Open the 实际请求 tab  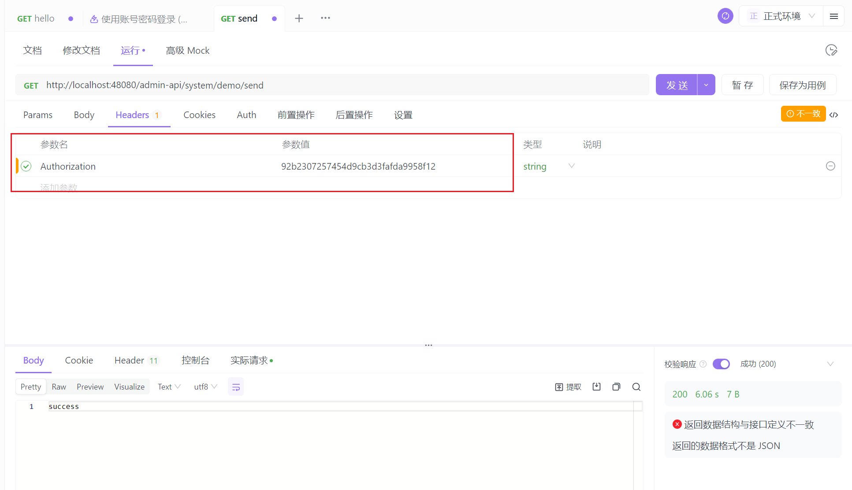pyautogui.click(x=251, y=360)
